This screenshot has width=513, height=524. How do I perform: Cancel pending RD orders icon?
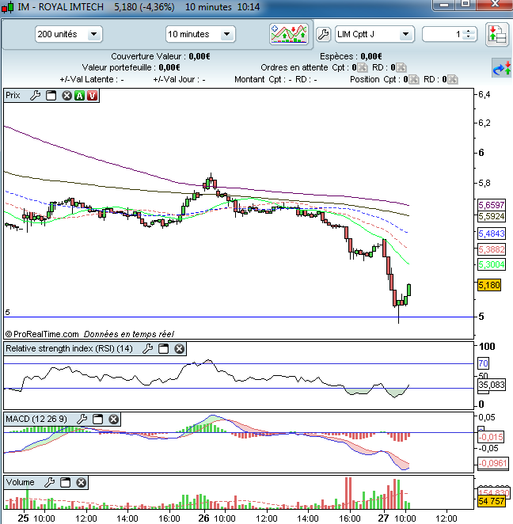coord(401,67)
